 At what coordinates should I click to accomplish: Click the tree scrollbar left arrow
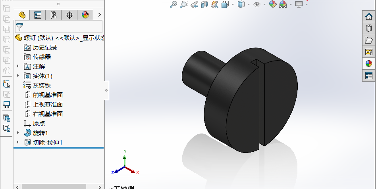(17, 187)
